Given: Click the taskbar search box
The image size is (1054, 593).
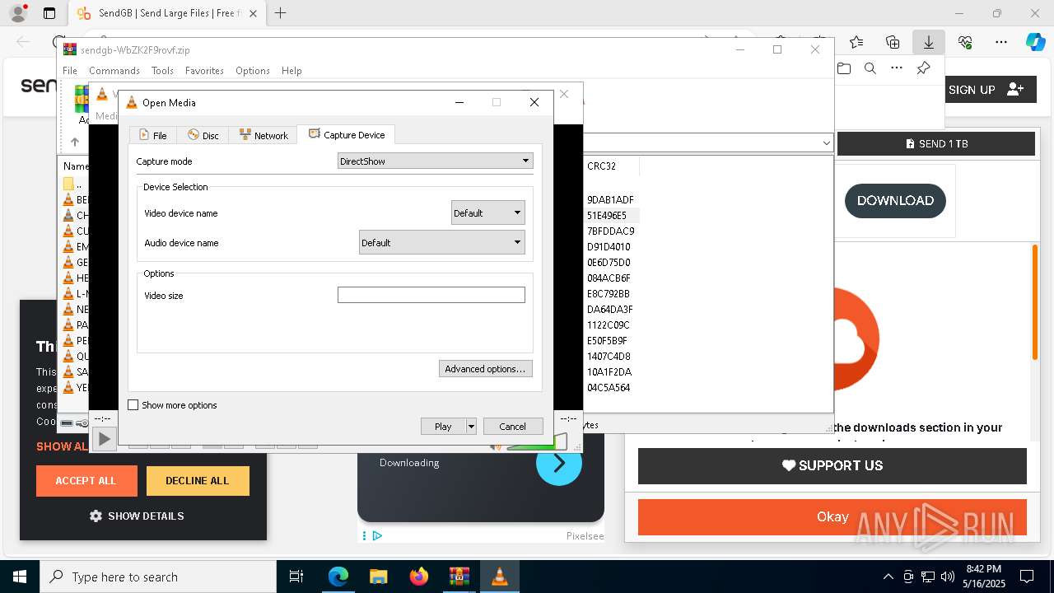Looking at the screenshot, I should (x=158, y=577).
